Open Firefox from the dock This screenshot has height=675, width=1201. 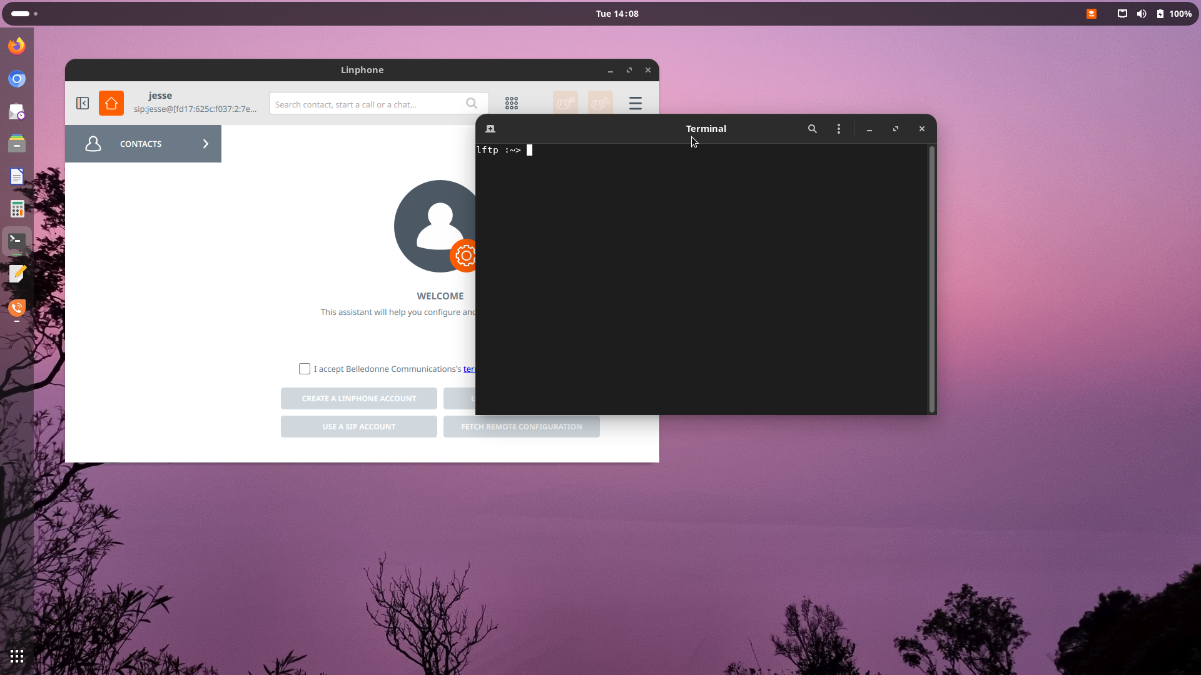click(x=17, y=46)
